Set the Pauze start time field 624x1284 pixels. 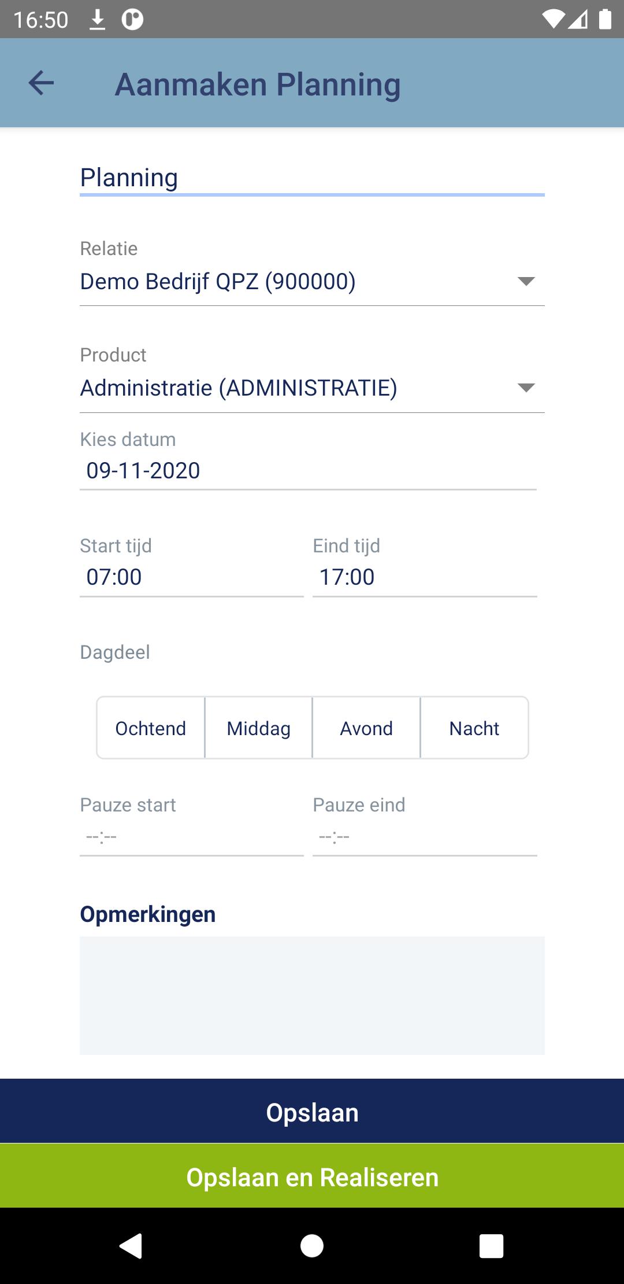192,836
